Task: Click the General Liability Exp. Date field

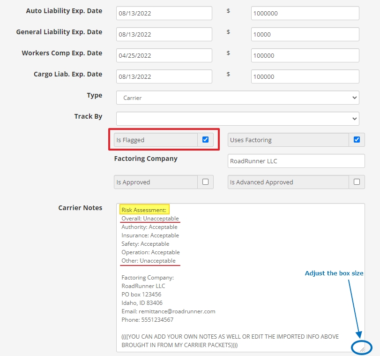Action: [x=164, y=34]
